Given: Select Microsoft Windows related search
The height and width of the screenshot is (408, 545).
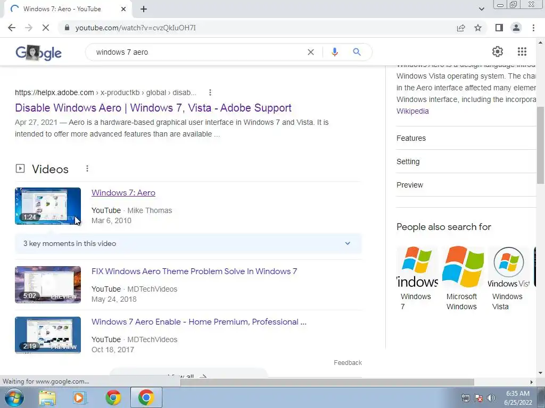Looking at the screenshot, I should [463, 278].
